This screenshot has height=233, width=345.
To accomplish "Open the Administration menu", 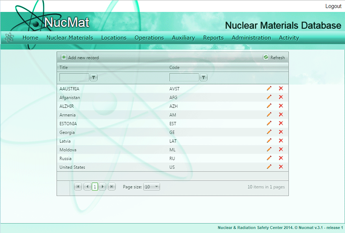I will 251,38.
